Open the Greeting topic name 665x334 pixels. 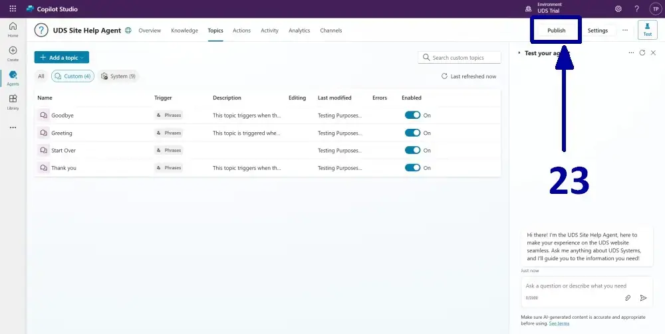coord(62,133)
